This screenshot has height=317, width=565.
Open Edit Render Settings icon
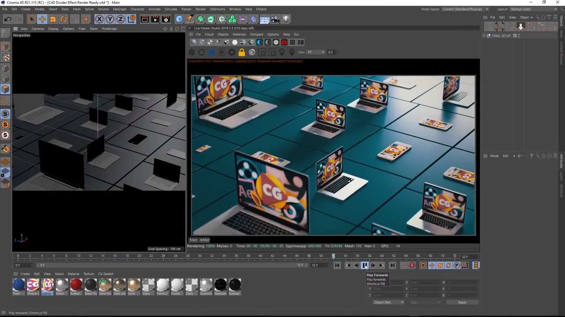[x=166, y=19]
